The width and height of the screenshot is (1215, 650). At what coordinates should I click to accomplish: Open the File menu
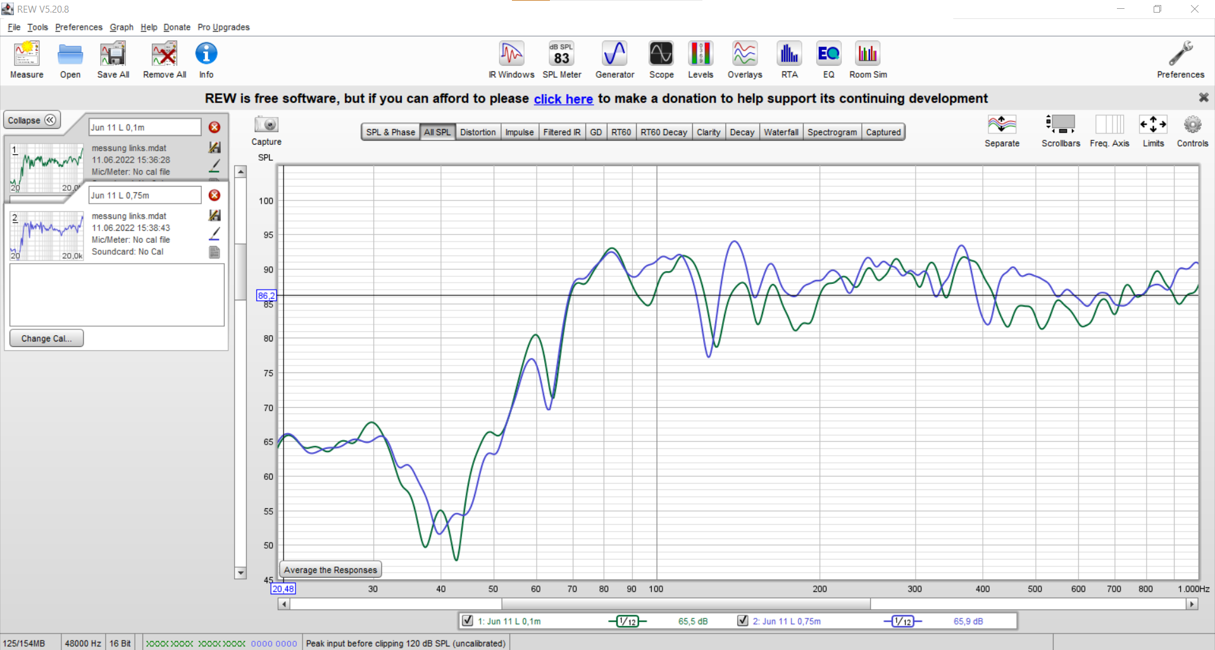(14, 27)
